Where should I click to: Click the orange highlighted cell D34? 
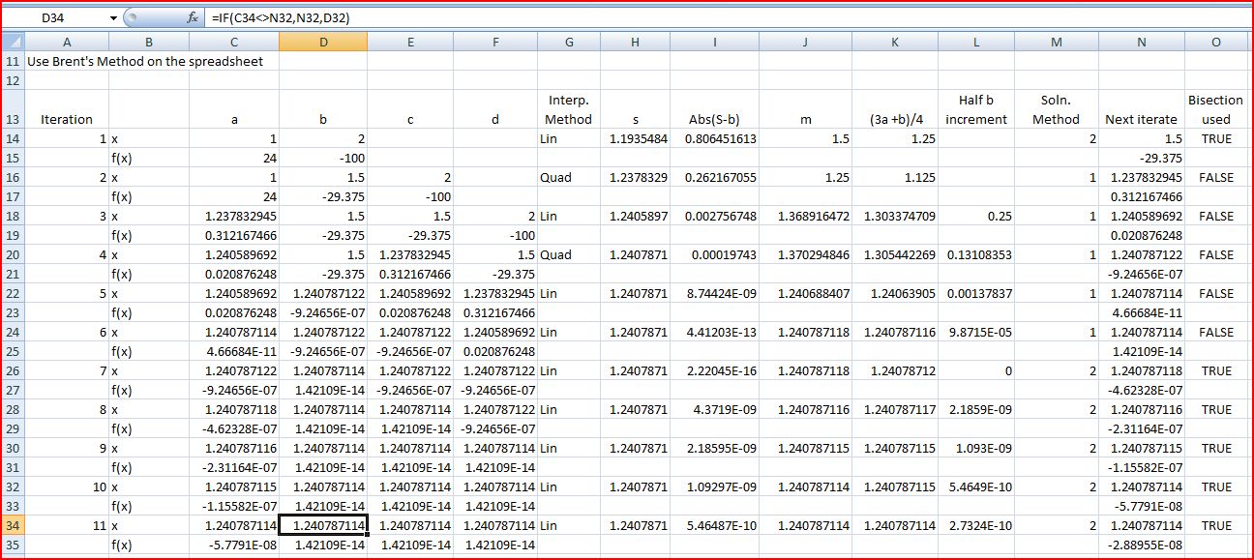point(323,525)
